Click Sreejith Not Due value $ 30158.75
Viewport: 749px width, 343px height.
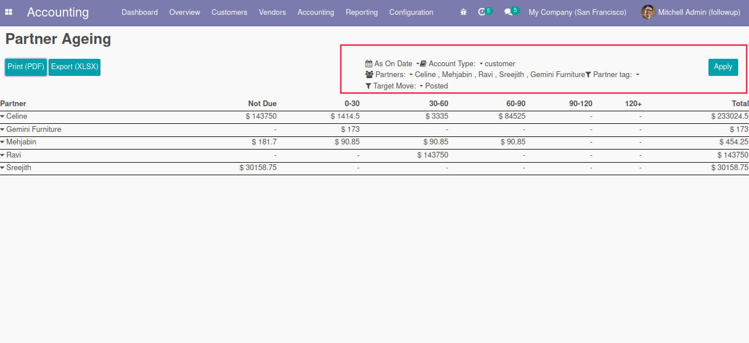coord(258,168)
